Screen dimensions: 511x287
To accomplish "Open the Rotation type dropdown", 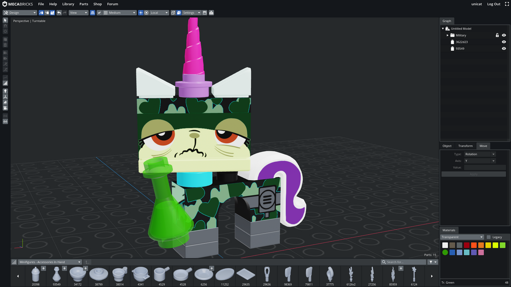I will pos(479,154).
